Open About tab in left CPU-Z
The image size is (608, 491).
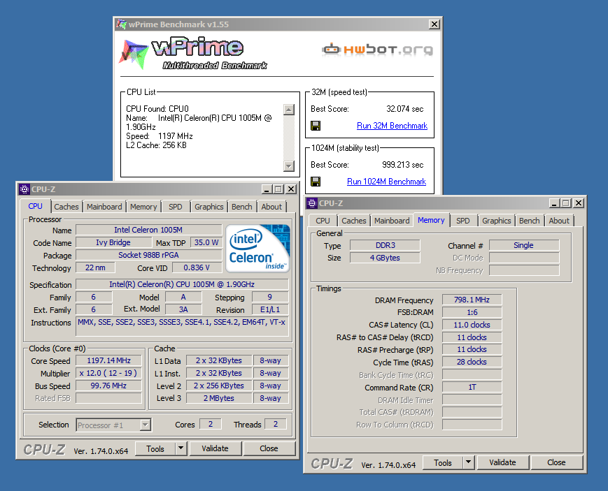(x=271, y=207)
